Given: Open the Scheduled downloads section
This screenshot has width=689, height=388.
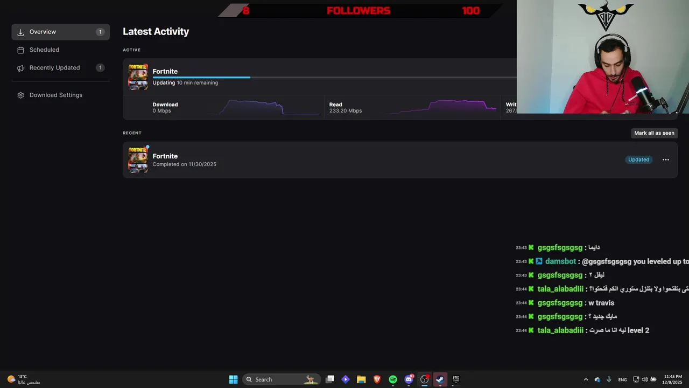Looking at the screenshot, I should [x=60, y=50].
